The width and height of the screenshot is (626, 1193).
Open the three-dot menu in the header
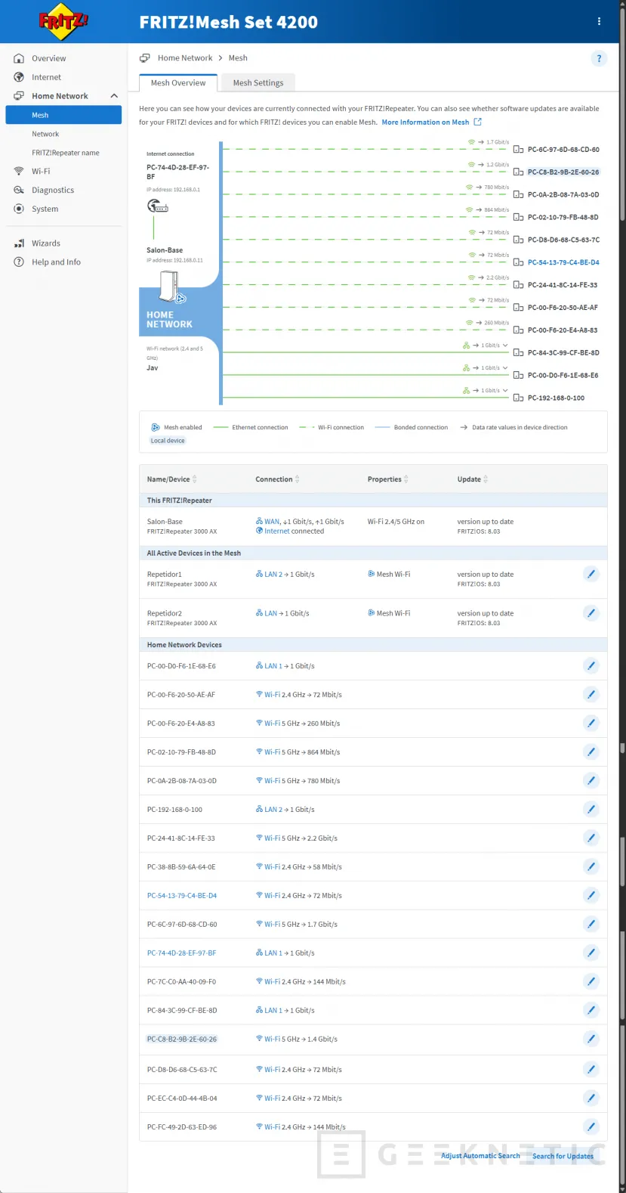click(x=599, y=22)
